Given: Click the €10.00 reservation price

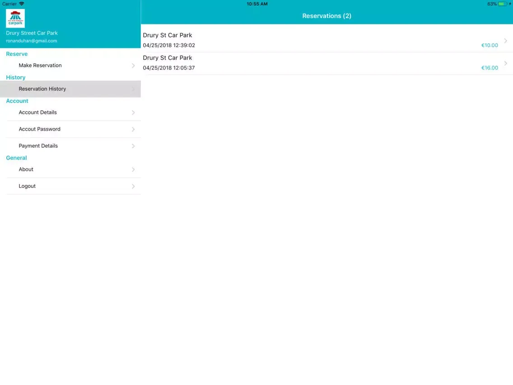Looking at the screenshot, I should [x=490, y=45].
